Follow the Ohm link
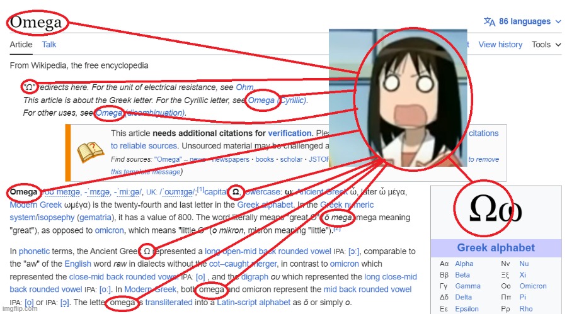 coord(244,87)
